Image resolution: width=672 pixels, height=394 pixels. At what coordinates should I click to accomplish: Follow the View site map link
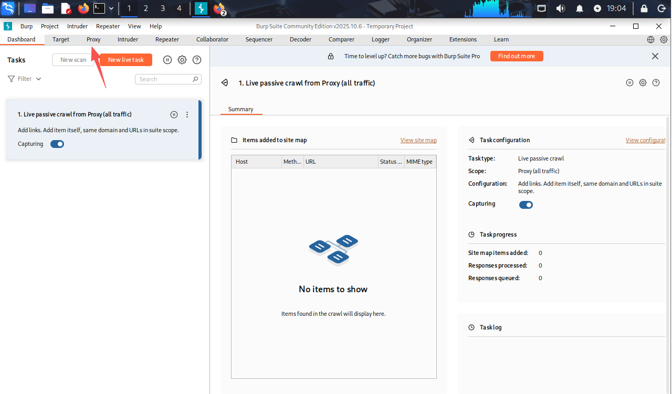click(418, 140)
